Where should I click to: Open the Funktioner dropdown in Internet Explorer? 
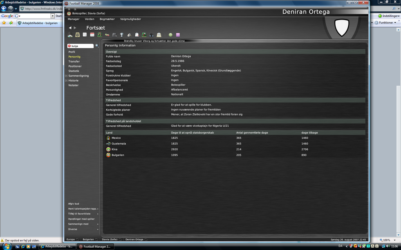[x=385, y=22]
